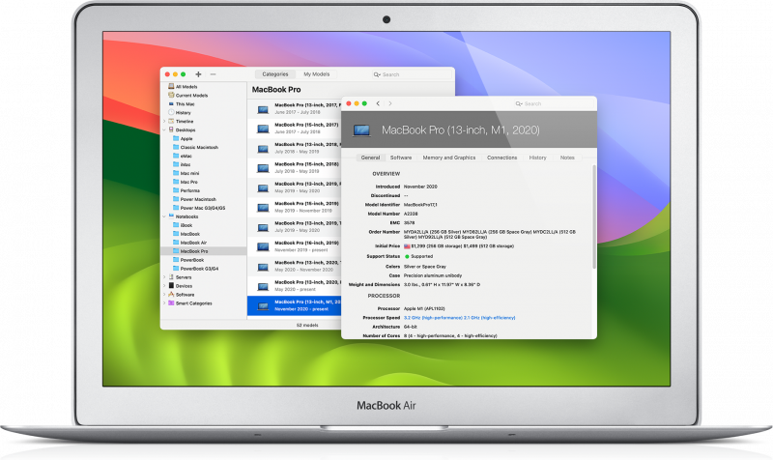Click the detail window vertical scrollbar
773x460 pixels.
coord(594,216)
